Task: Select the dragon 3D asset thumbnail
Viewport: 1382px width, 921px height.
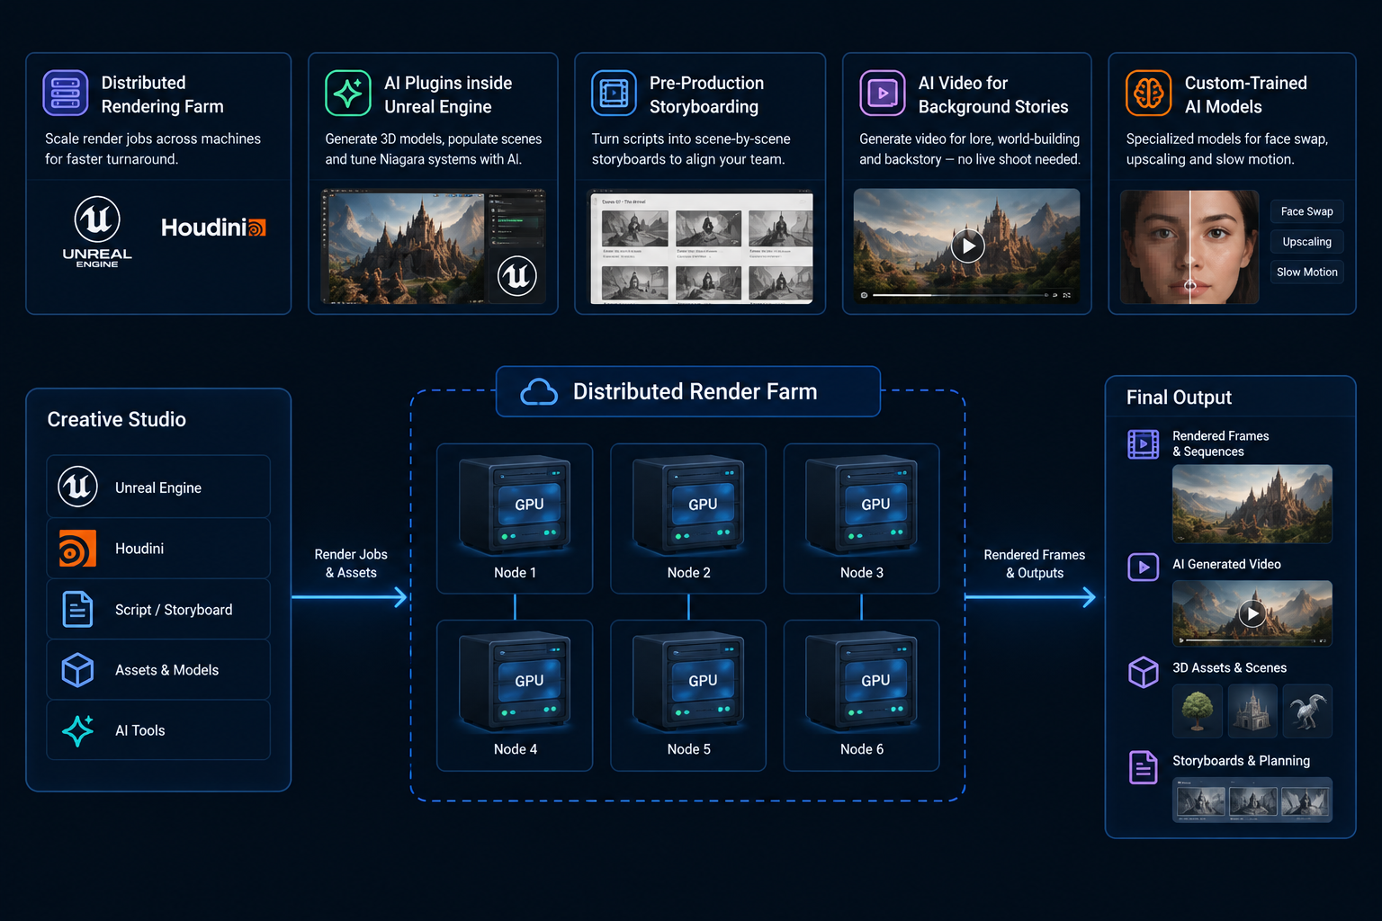Action: click(1307, 711)
